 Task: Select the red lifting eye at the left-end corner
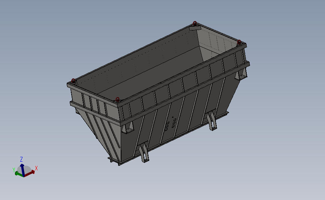click(73, 81)
